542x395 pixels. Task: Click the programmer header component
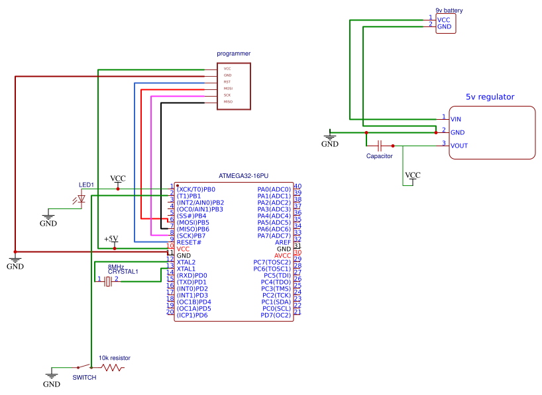tap(233, 85)
